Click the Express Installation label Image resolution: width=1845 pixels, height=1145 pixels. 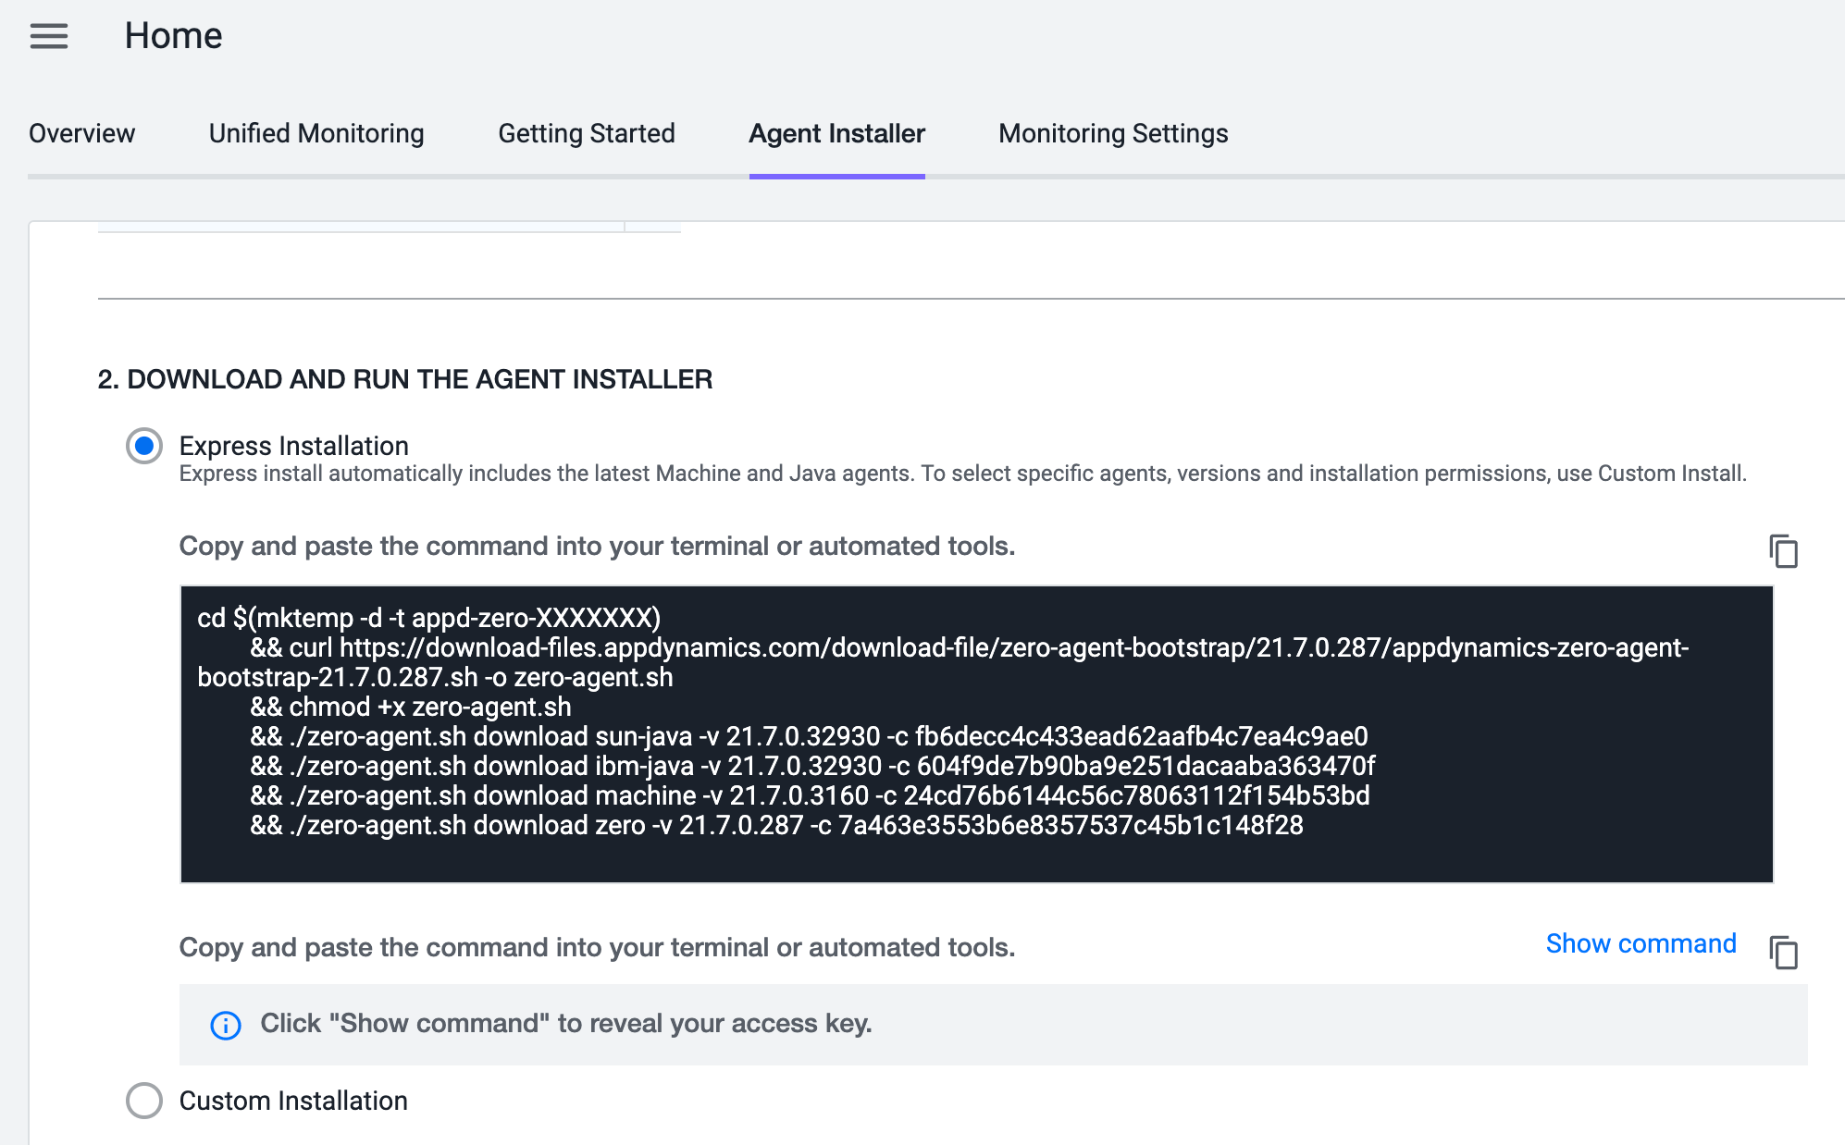pyautogui.click(x=294, y=446)
